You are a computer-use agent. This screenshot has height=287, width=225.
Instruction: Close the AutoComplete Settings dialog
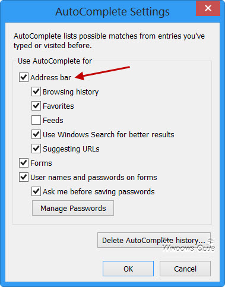(208, 8)
